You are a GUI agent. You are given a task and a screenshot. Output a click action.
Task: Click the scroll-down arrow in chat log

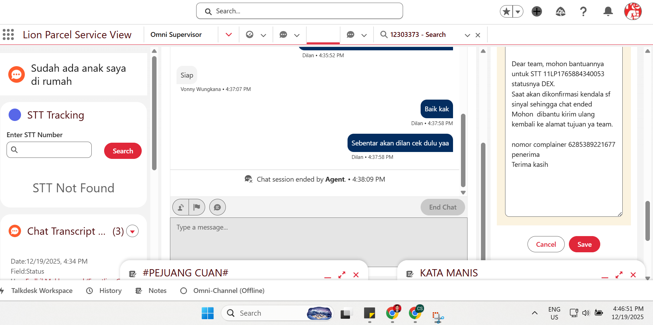pos(463,193)
